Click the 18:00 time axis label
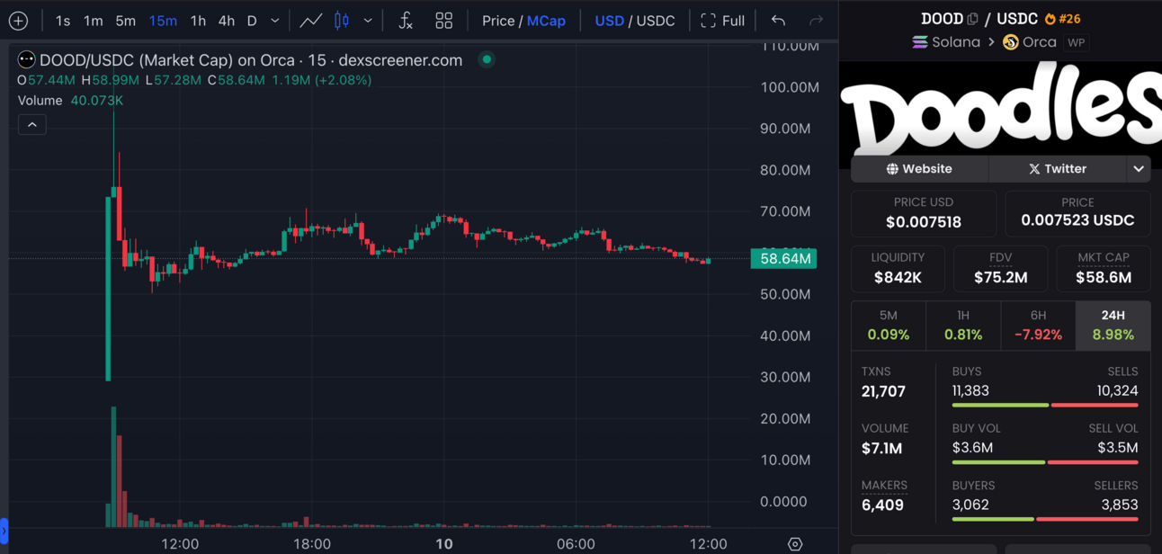Image resolution: width=1162 pixels, height=554 pixels. 312,544
